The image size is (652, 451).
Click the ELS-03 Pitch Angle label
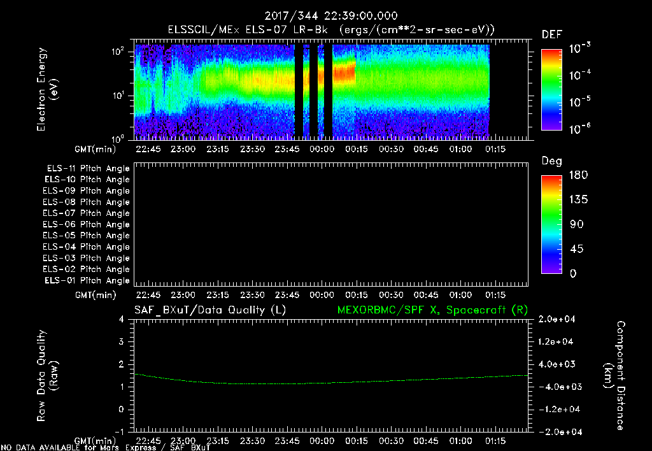tap(87, 259)
